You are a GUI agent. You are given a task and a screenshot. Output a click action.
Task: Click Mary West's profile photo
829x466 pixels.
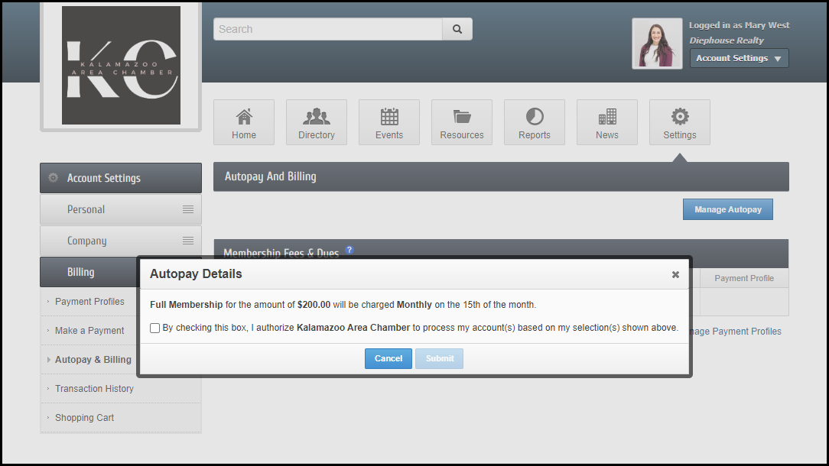pos(657,44)
